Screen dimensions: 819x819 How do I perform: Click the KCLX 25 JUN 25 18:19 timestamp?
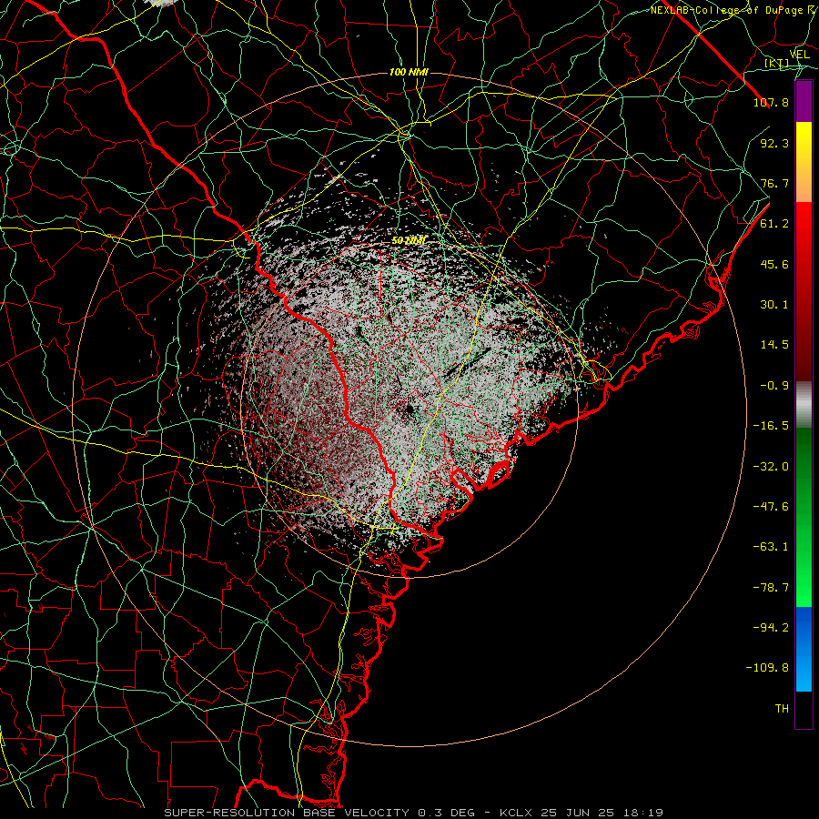581,813
